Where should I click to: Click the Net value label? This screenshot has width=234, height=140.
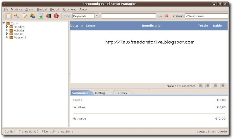79,118
